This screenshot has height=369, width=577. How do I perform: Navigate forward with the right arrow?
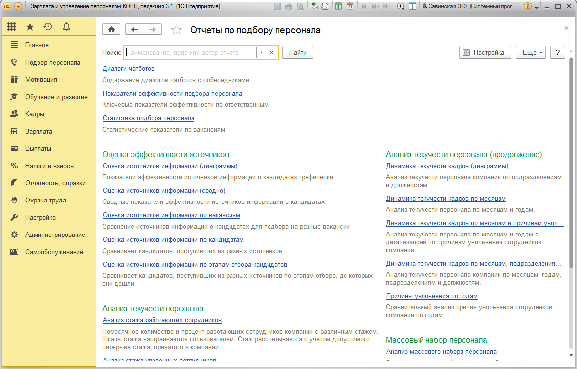click(153, 30)
